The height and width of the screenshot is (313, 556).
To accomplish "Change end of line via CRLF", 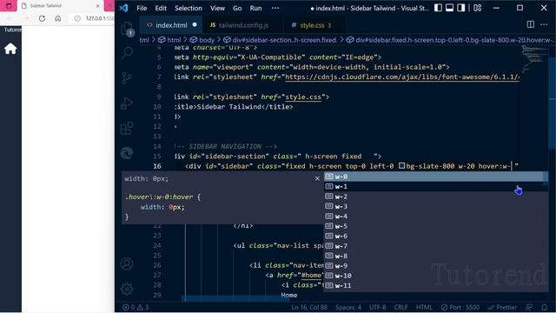I will 400,307.
